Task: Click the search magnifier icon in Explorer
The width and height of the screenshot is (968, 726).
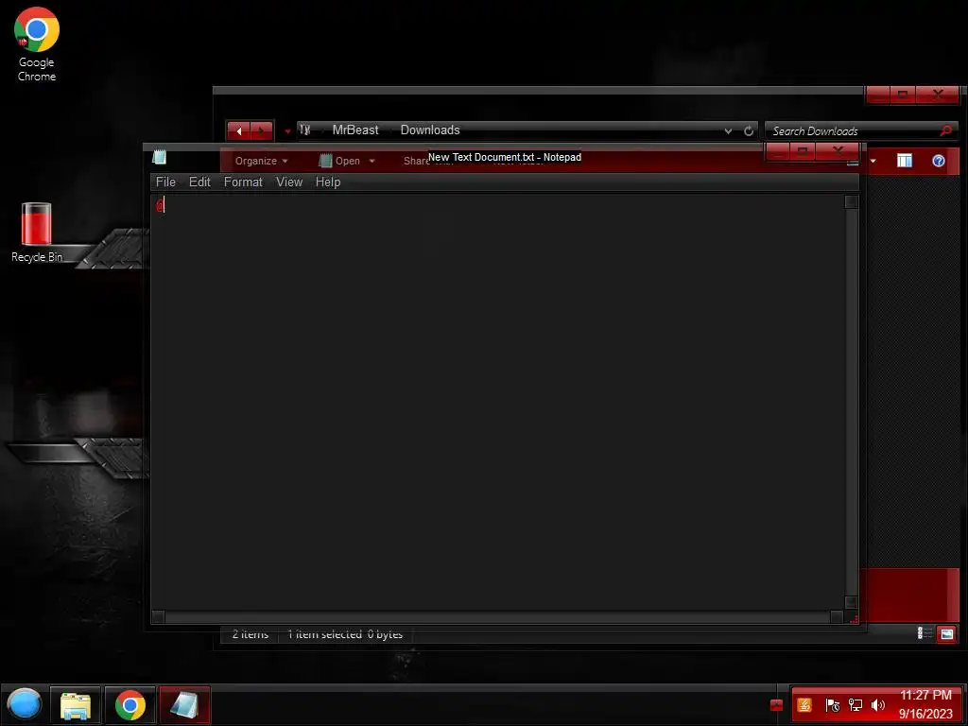Action: [x=945, y=130]
